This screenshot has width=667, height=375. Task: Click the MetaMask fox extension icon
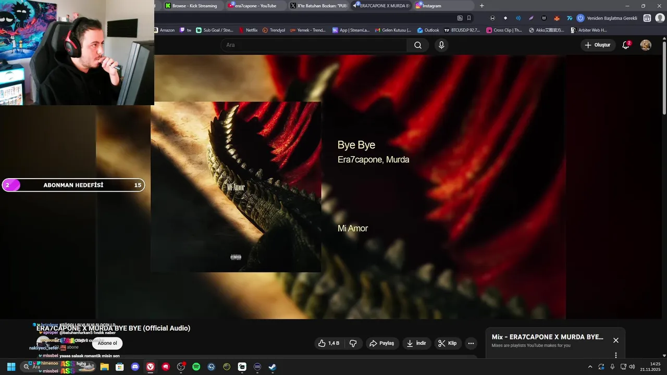tap(557, 18)
